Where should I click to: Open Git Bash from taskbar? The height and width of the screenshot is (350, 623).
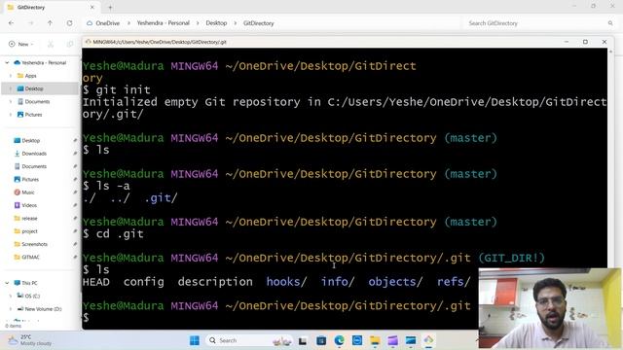click(x=428, y=340)
